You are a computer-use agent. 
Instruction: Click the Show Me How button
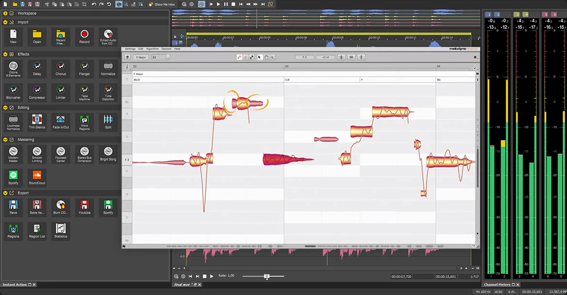[x=162, y=4]
